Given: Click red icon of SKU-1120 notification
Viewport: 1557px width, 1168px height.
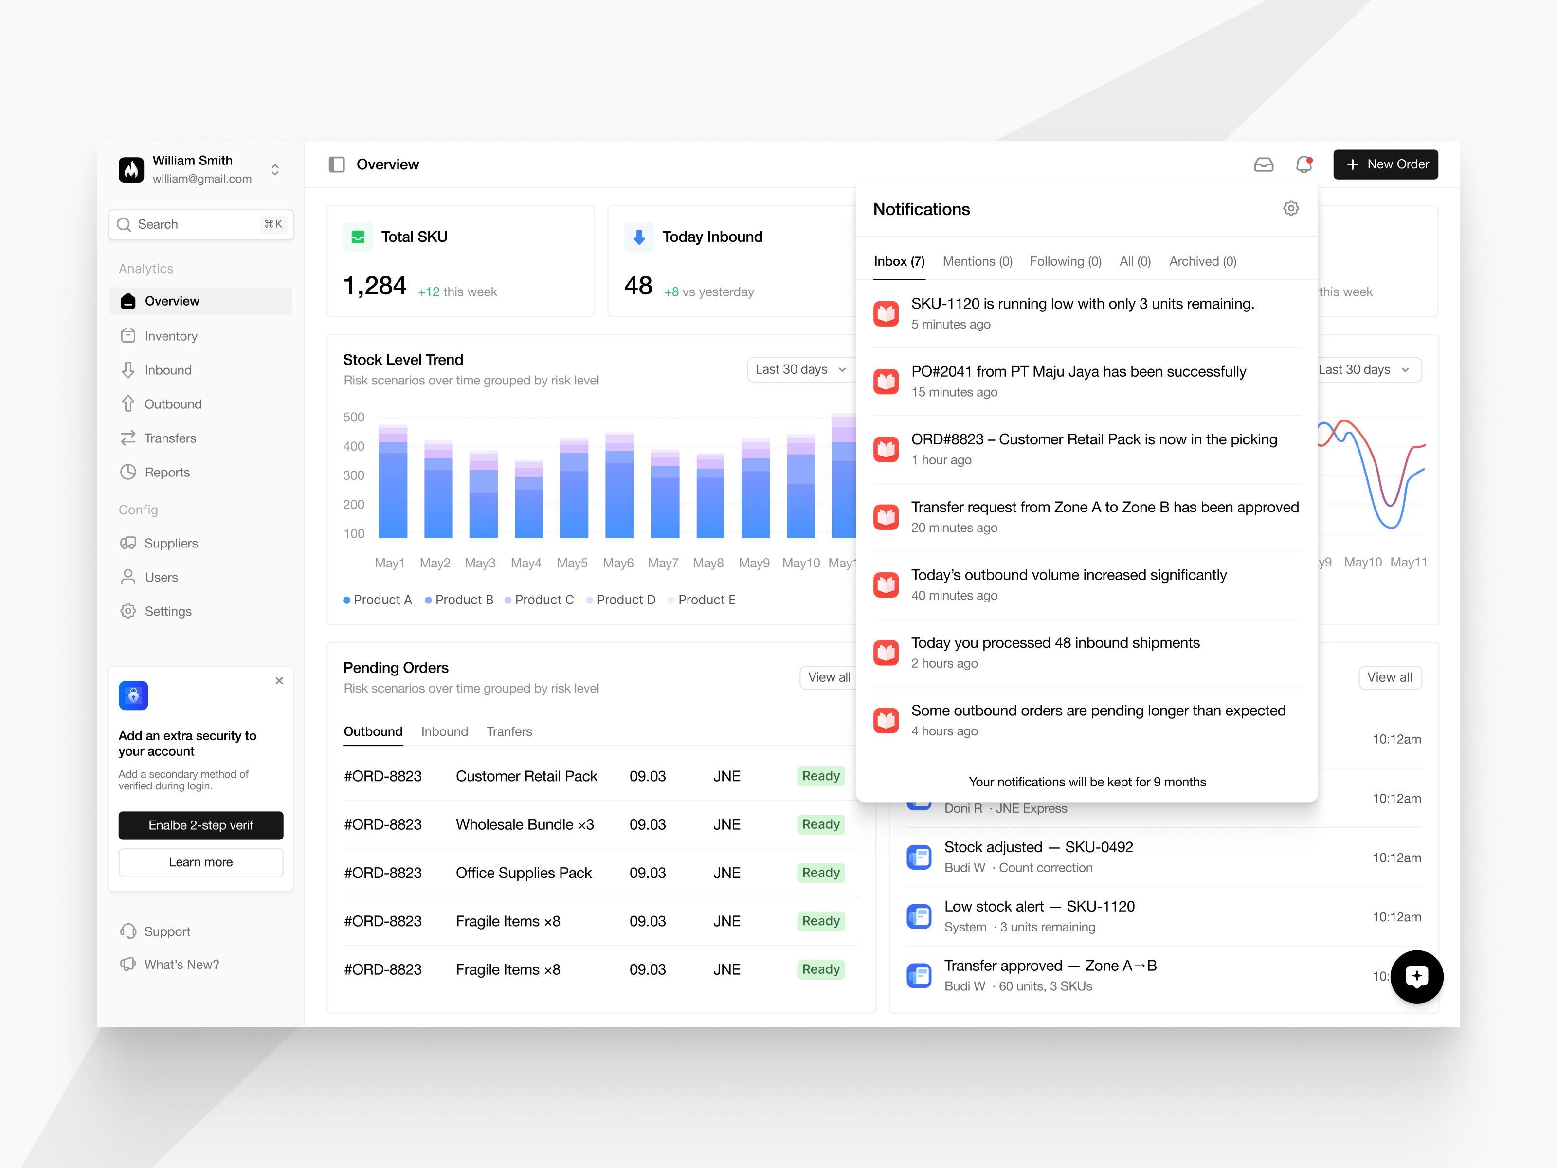Looking at the screenshot, I should pyautogui.click(x=886, y=313).
